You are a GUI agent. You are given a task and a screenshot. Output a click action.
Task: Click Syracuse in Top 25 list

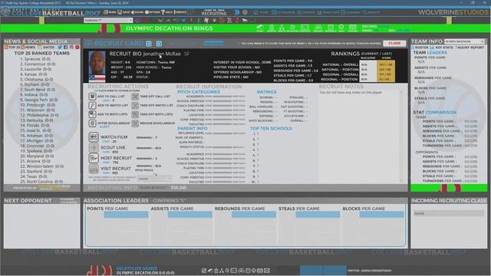(37, 59)
